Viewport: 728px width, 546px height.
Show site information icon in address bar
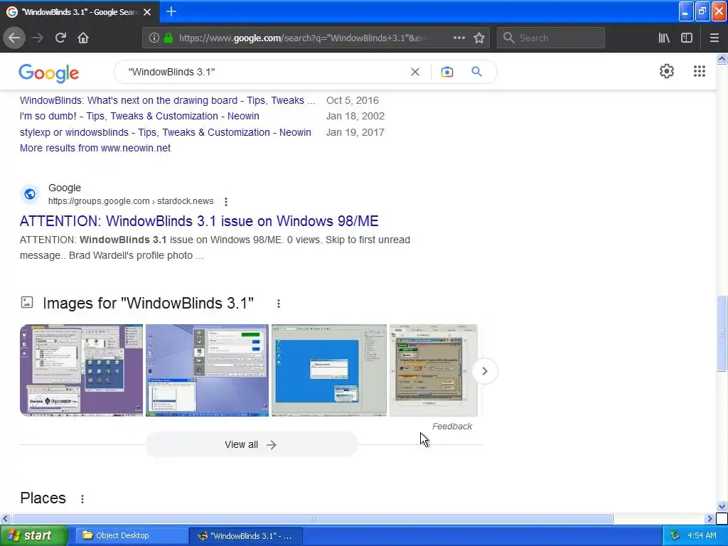[154, 38]
